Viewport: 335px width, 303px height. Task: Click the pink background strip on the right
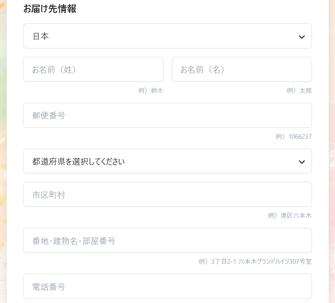(x=332, y=151)
